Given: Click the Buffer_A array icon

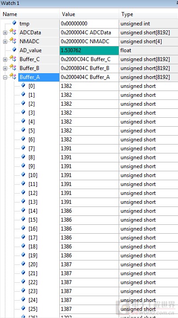Looking at the screenshot, I should tap(13, 76).
